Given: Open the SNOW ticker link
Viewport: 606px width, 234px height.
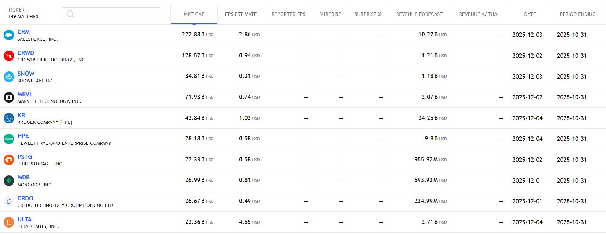Looking at the screenshot, I should pos(26,74).
